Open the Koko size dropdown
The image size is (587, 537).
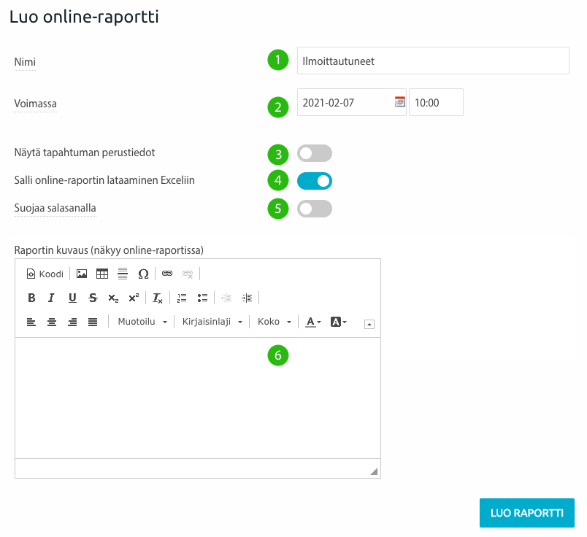(275, 322)
